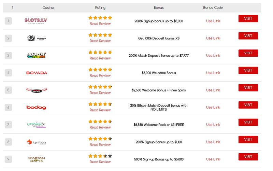
Task: Open the Bovada logo
Action: [x=37, y=73]
